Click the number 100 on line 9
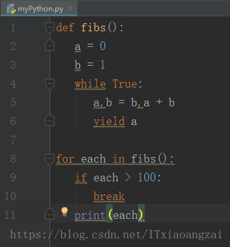Screen dimensions: 230x247 click(147, 178)
